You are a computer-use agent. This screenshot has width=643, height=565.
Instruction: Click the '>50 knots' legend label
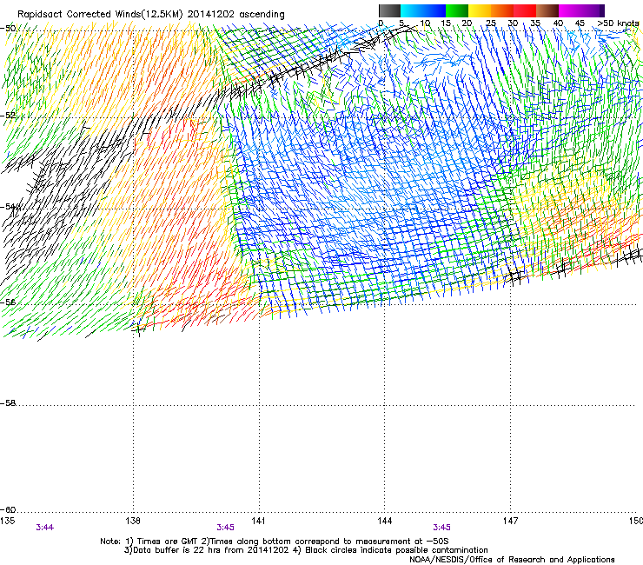[x=618, y=23]
